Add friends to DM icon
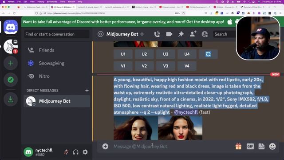 click(193, 34)
